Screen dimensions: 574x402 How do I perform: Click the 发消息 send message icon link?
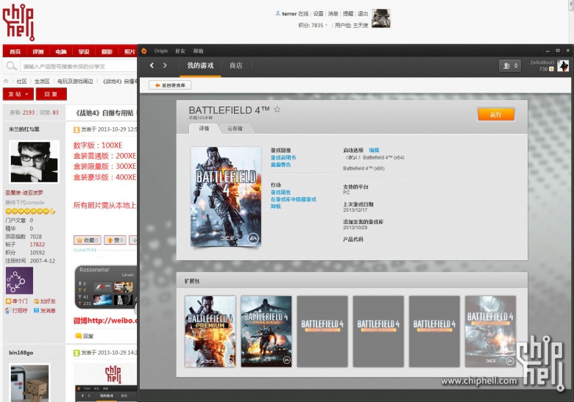click(44, 310)
